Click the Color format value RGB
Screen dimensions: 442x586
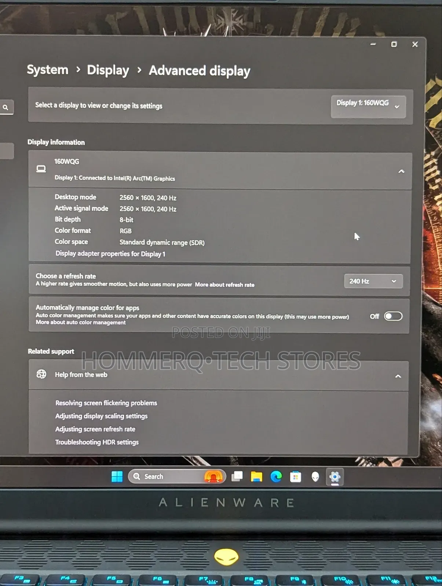[125, 231]
